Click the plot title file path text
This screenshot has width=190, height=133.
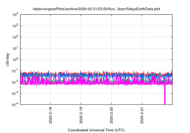pos(96,9)
